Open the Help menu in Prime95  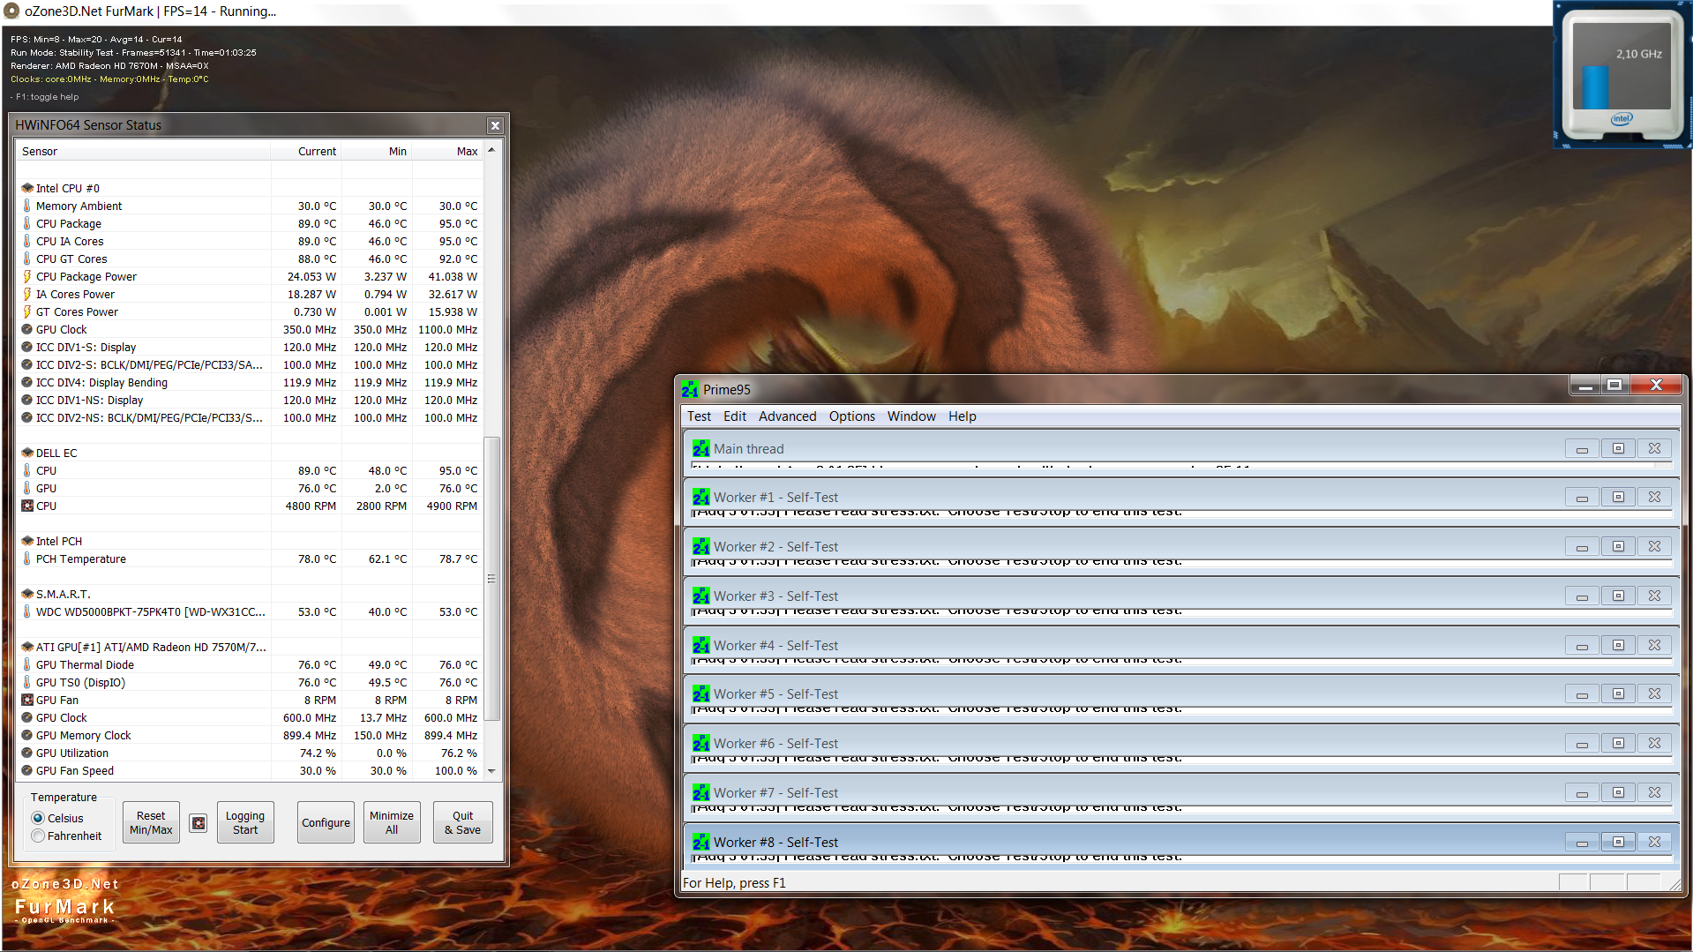[962, 416]
